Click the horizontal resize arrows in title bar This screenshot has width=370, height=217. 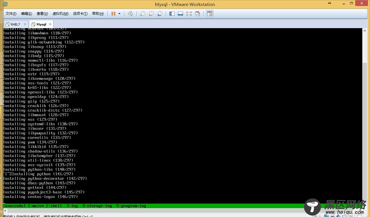pos(330,3)
